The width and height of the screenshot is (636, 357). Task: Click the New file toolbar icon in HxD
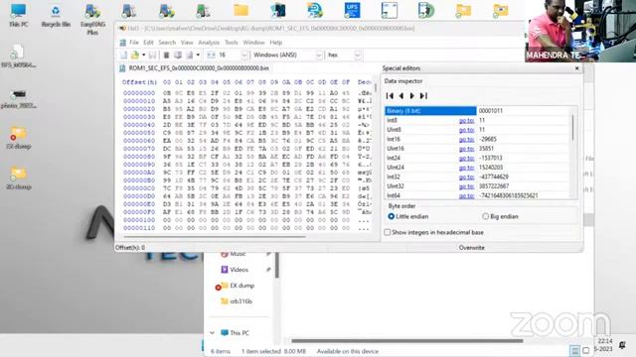pos(123,56)
